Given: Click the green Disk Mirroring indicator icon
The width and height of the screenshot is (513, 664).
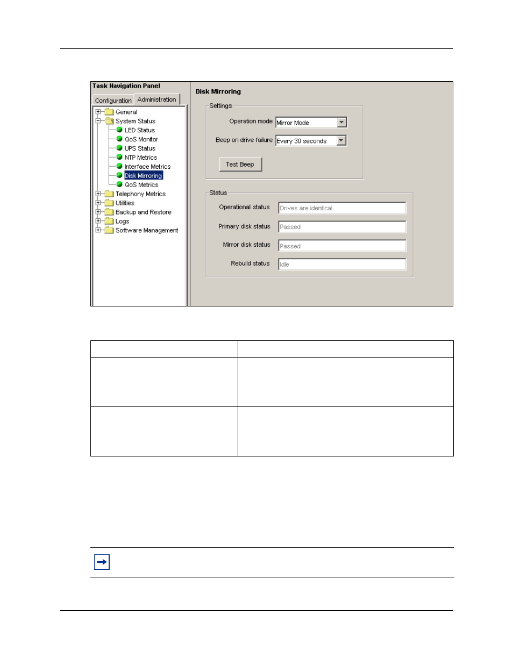Looking at the screenshot, I should pos(119,175).
